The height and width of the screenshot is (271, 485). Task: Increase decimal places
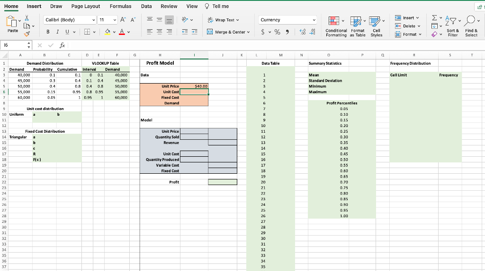point(303,32)
